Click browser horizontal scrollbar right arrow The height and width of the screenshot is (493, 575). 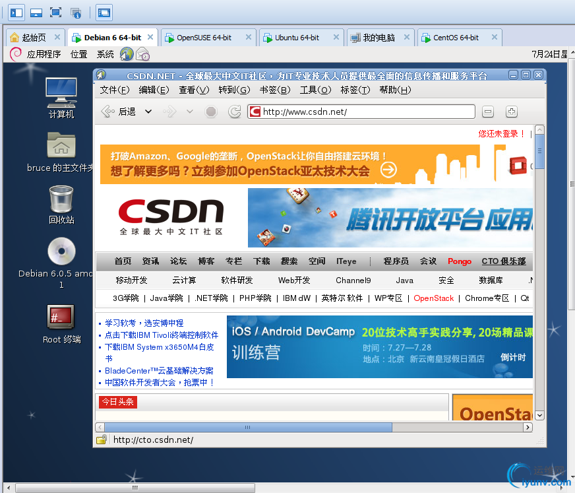click(x=528, y=427)
